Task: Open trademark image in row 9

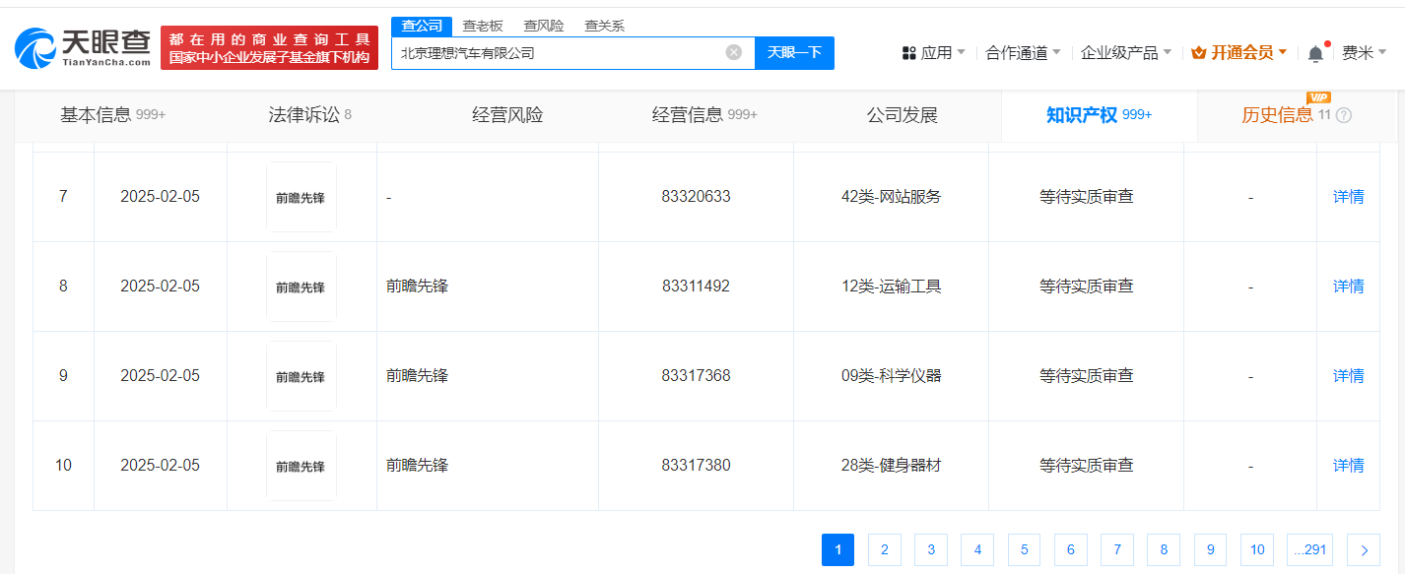Action: click(301, 376)
